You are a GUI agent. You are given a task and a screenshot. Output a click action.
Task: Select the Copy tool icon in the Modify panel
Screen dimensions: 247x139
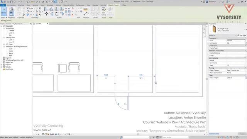click(51, 14)
